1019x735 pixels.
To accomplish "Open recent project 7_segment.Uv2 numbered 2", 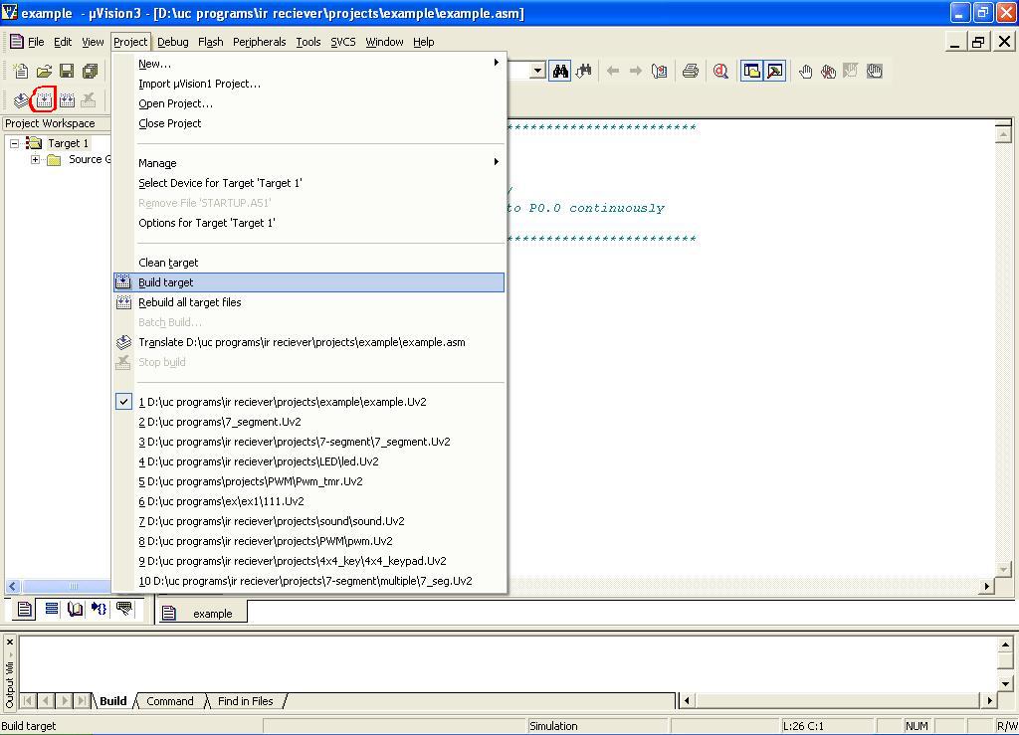I will pyautogui.click(x=308, y=422).
